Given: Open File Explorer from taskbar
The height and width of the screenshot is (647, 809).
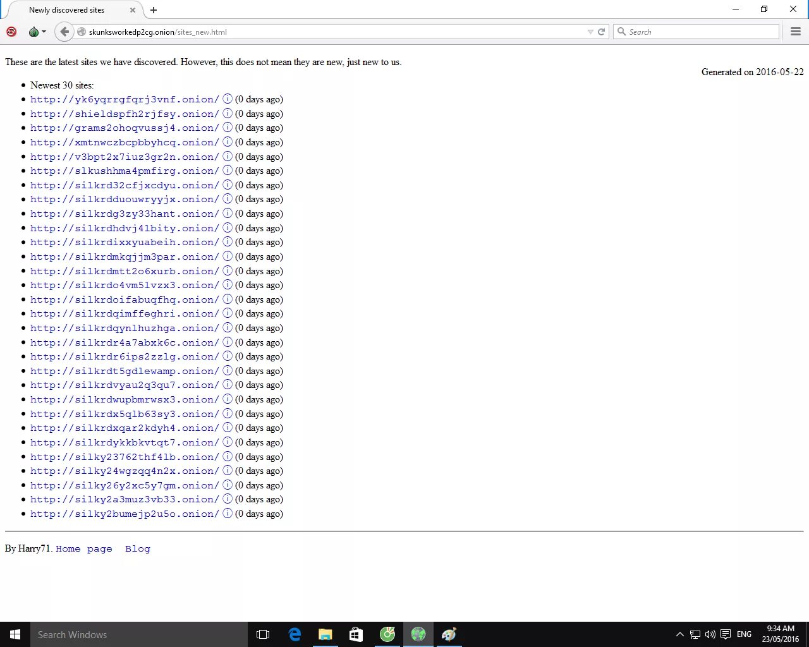Looking at the screenshot, I should point(325,634).
